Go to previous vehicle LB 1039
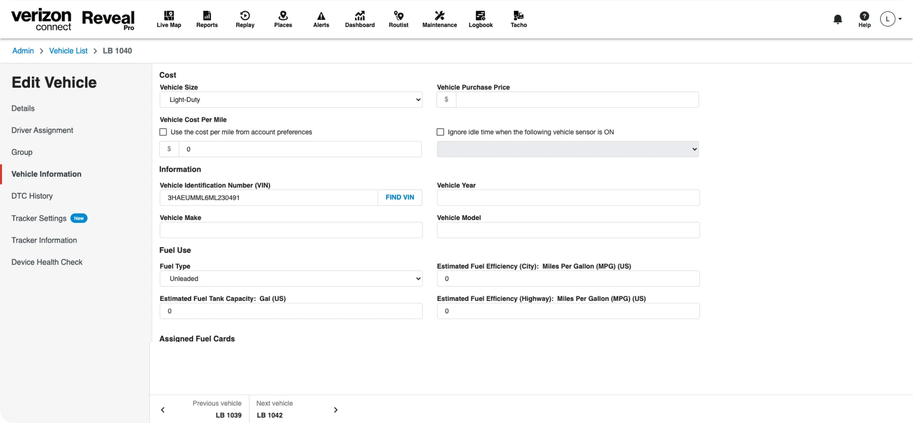This screenshot has width=913, height=423. pos(217,409)
